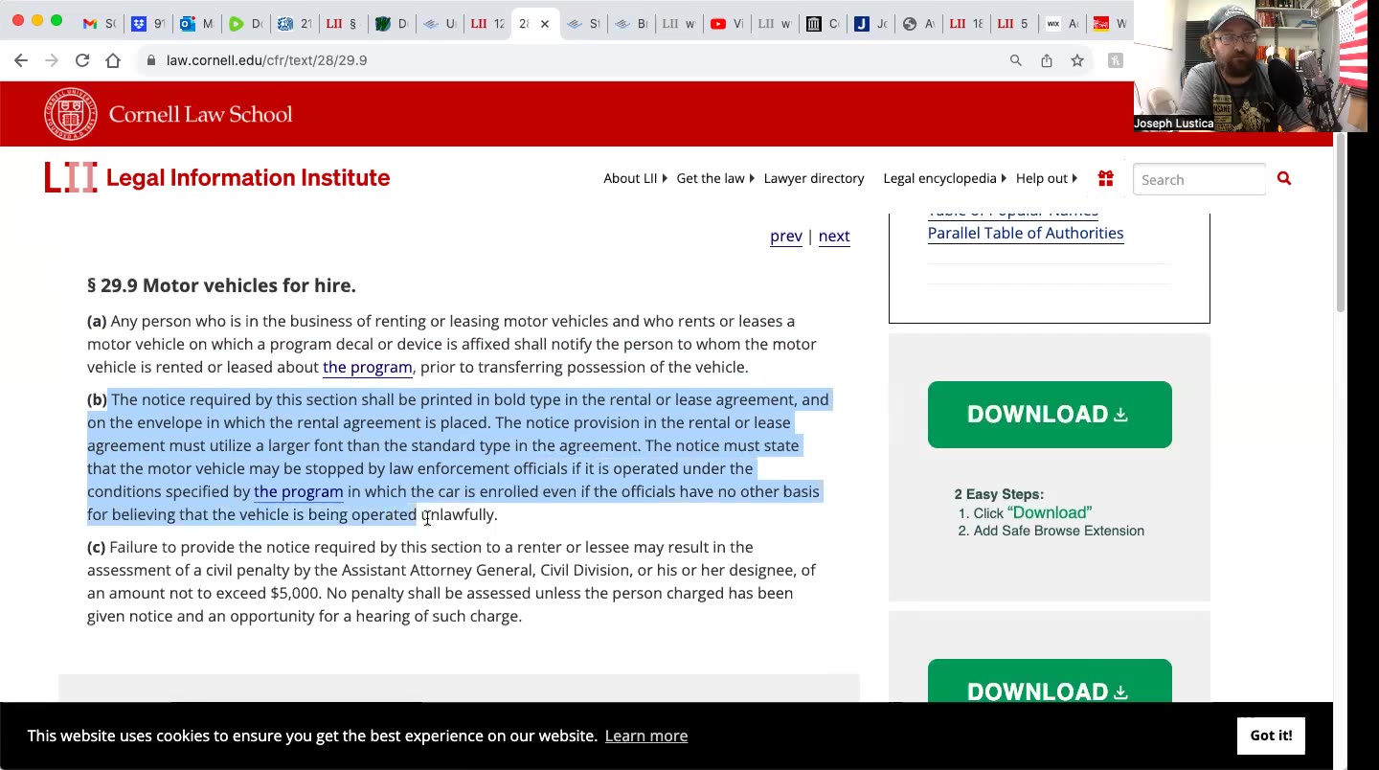Share this page using the share icon
The image size is (1379, 770).
click(x=1047, y=60)
